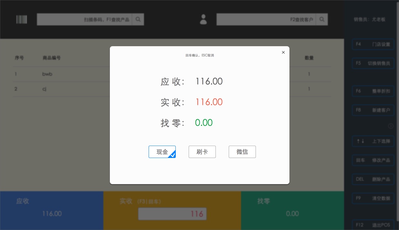399x230 pixels.
Task: Click 回车 修改产品 edit product button
Action: (x=373, y=160)
